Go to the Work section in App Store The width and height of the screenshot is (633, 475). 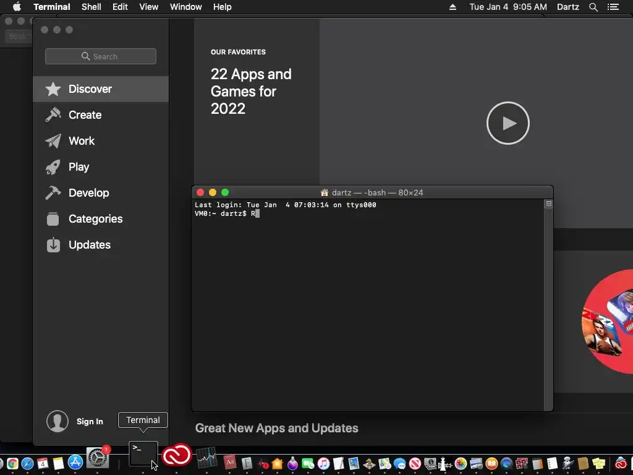[101, 140]
